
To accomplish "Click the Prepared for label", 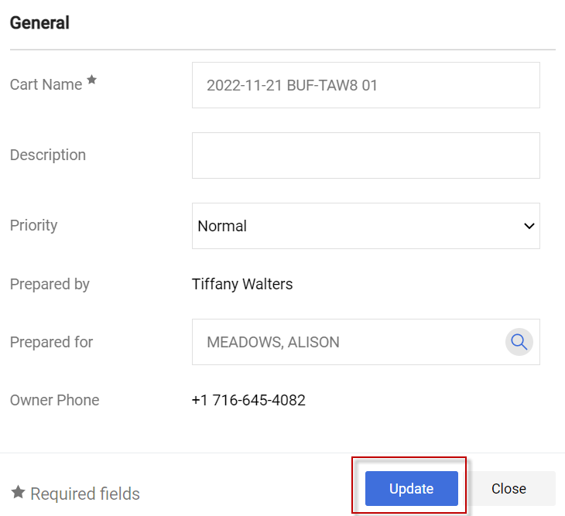I will tap(51, 342).
